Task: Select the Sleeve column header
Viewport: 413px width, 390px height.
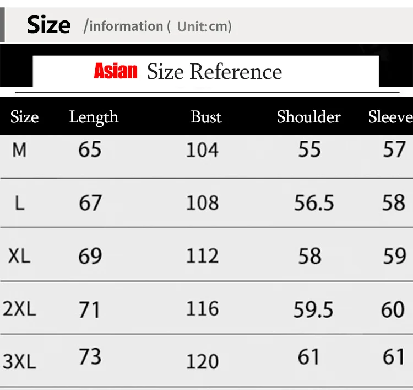Action: (x=390, y=117)
